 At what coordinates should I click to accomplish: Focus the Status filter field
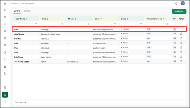pyautogui.click(x=129, y=24)
